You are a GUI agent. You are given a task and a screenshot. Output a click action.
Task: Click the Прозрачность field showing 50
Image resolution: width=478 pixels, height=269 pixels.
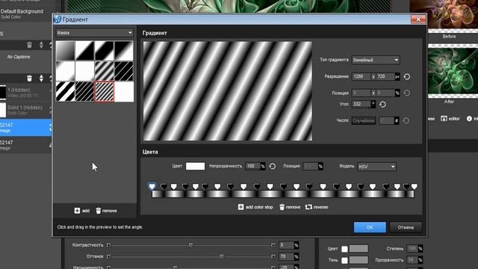412,260
